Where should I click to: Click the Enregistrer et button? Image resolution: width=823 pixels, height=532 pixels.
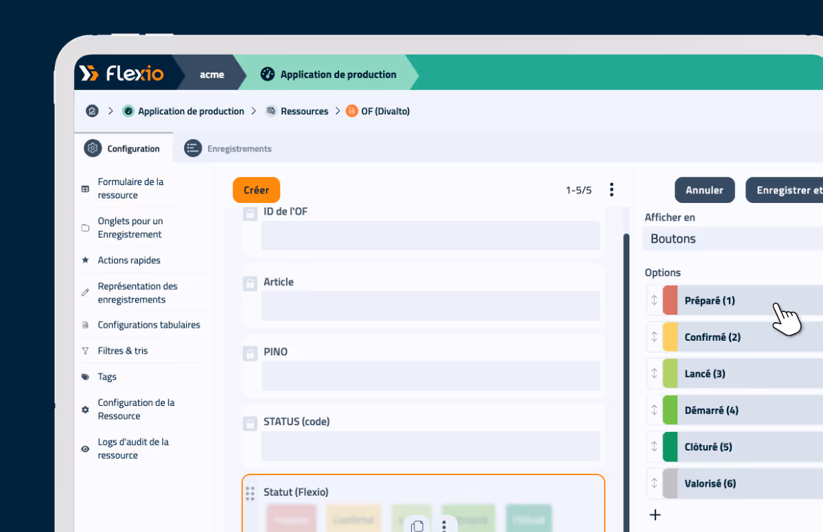point(784,191)
